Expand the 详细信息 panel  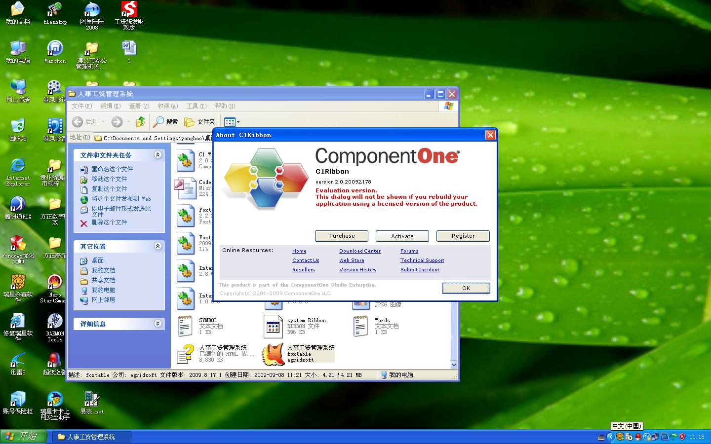click(x=158, y=324)
